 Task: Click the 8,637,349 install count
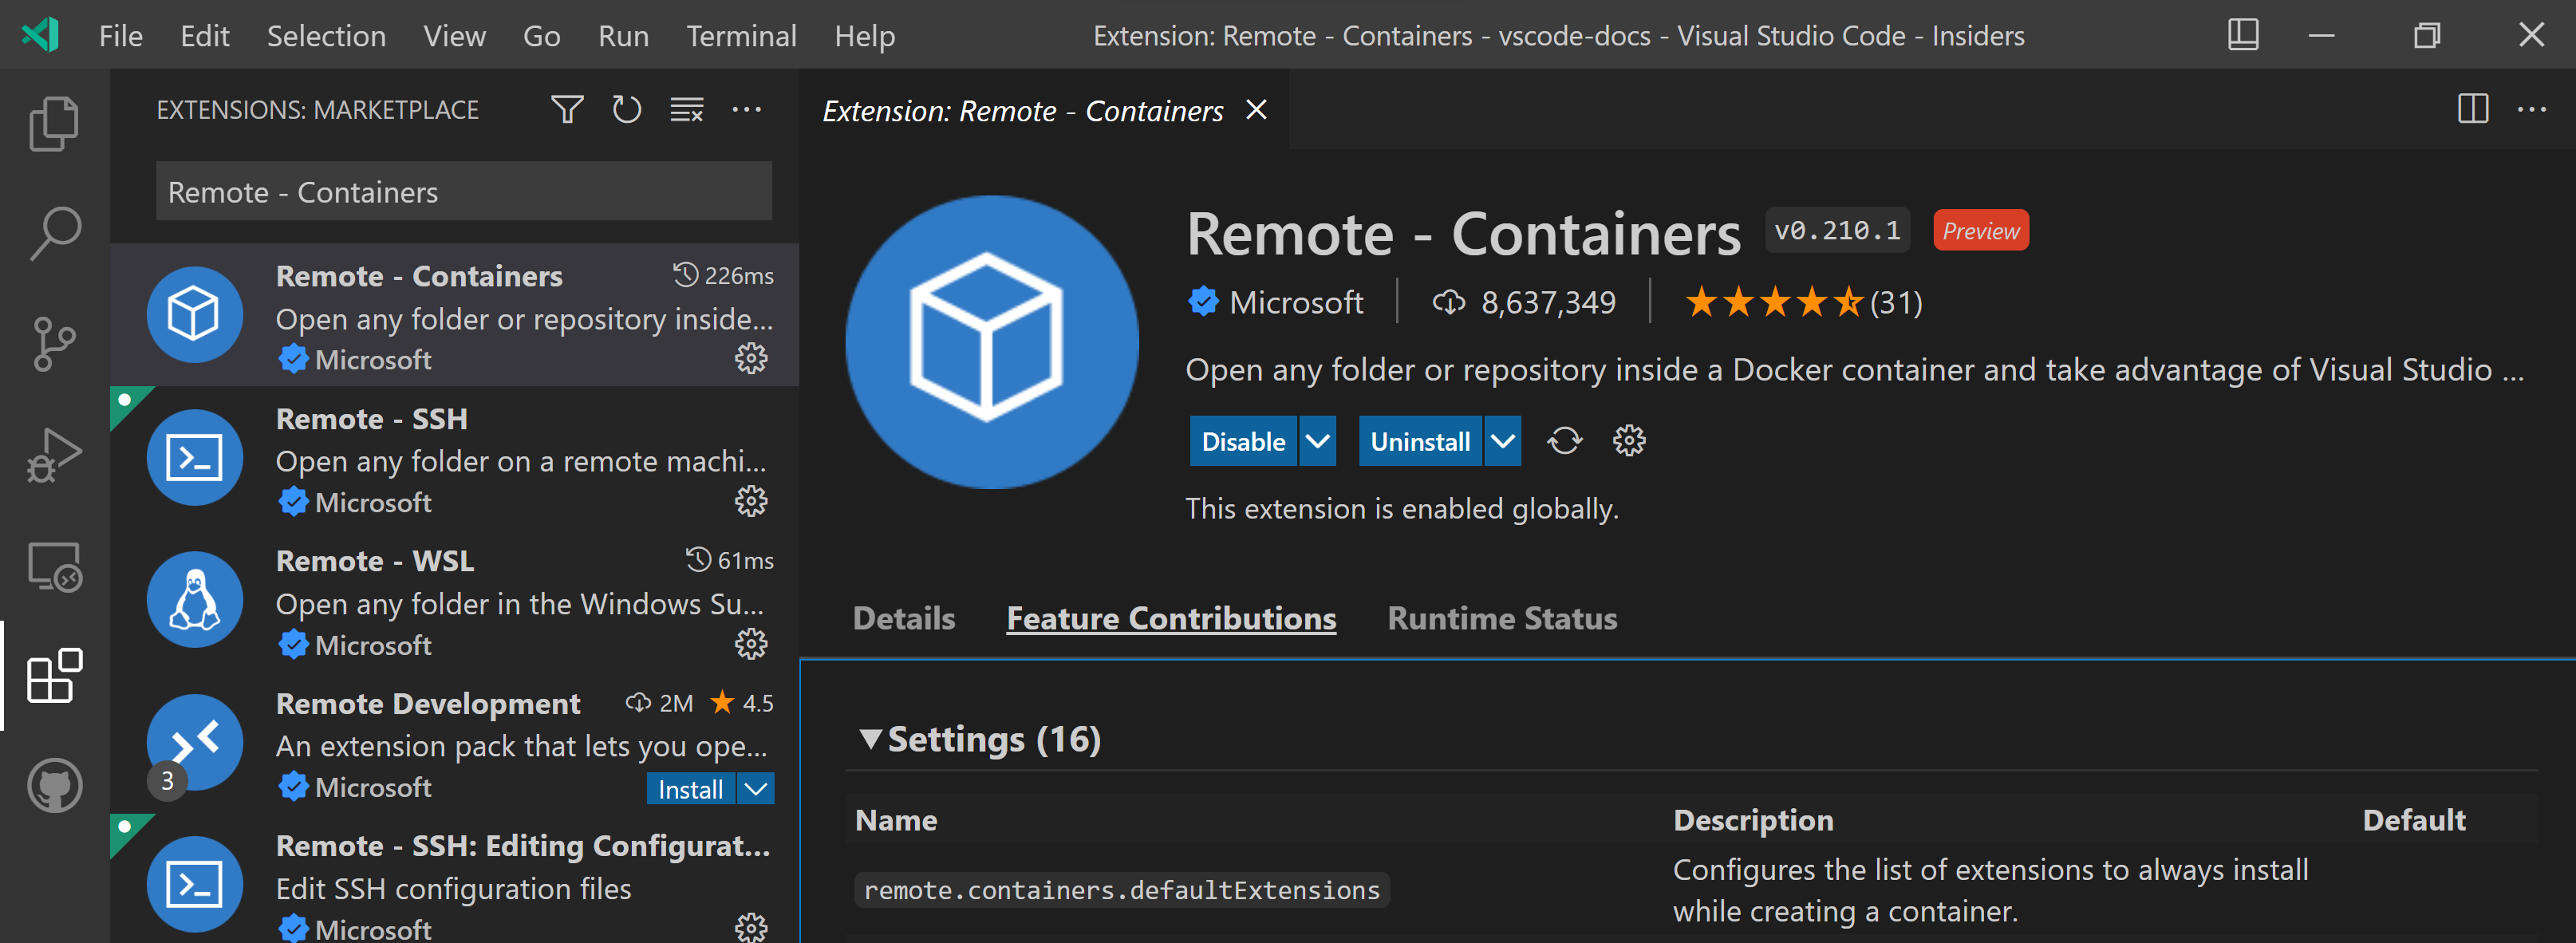coord(1548,302)
